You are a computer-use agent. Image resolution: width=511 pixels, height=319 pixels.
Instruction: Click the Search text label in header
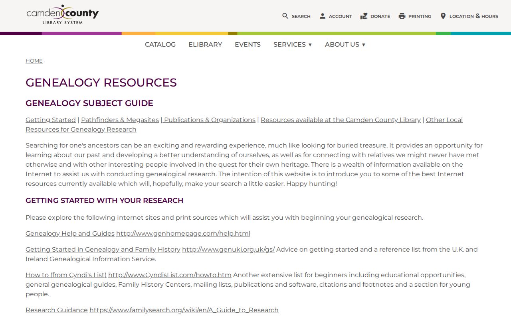tap(301, 16)
